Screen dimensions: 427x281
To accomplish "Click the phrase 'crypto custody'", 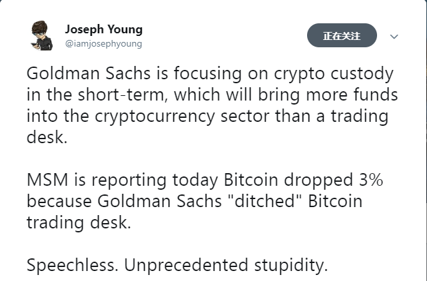I will 334,74.
